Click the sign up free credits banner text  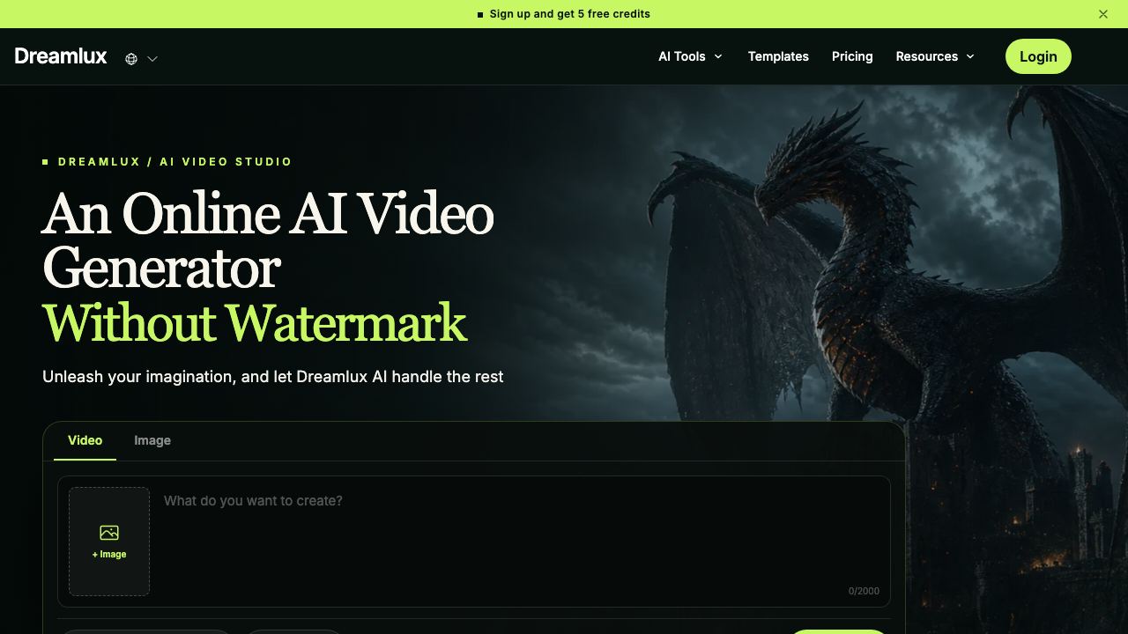point(569,14)
